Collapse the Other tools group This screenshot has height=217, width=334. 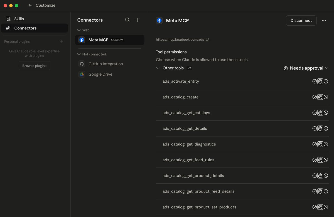coord(158,68)
